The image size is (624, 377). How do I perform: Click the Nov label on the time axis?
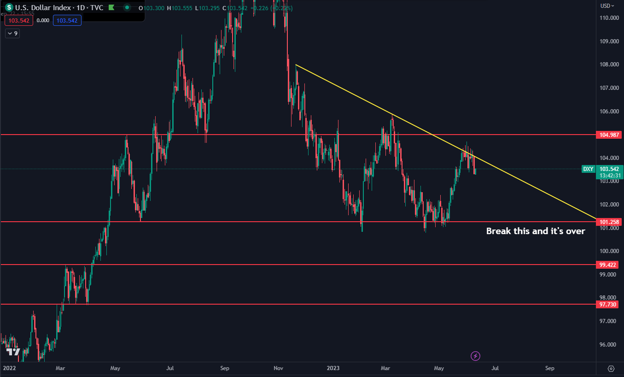[x=278, y=369]
